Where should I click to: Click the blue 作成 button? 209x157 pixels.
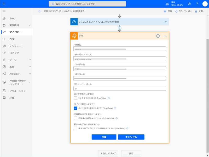click(x=104, y=137)
